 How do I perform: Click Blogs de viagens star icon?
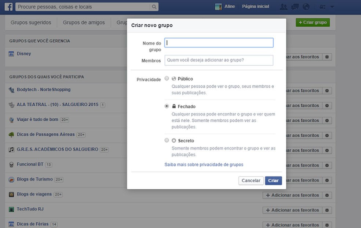click(11, 194)
